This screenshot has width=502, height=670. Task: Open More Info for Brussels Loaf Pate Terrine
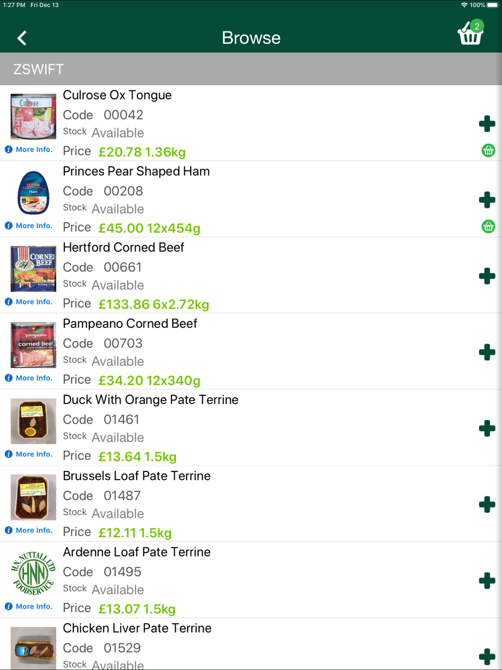point(29,530)
